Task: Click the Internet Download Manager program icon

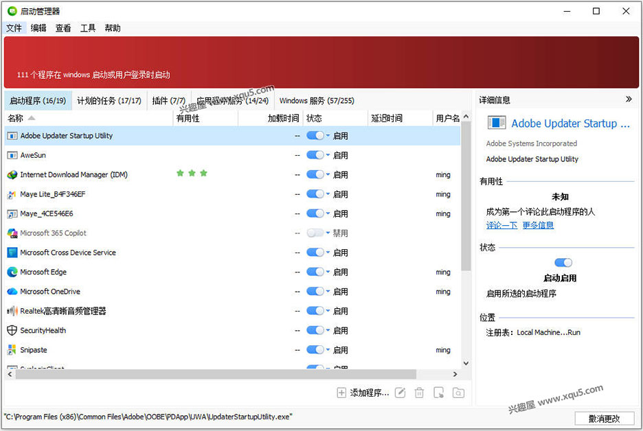Action: [x=12, y=174]
